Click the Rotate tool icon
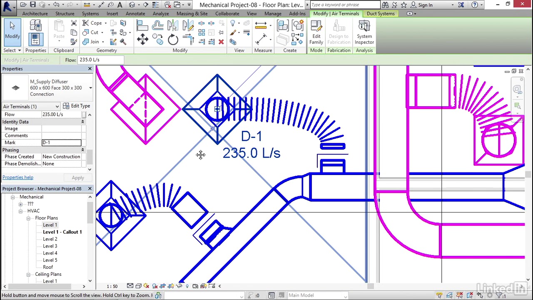This screenshot has height=300, width=533. point(173,40)
